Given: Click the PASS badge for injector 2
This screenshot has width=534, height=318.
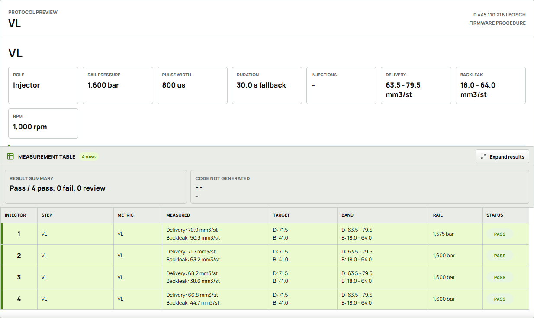Looking at the screenshot, I should (500, 256).
